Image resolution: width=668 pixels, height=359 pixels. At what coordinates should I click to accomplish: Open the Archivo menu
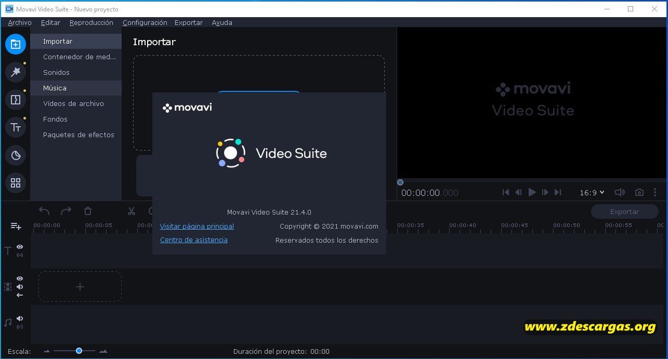pos(20,22)
